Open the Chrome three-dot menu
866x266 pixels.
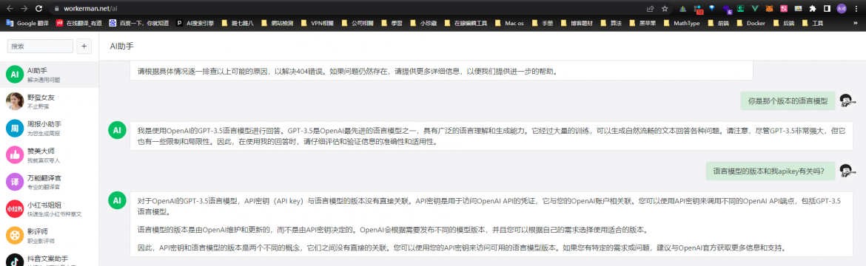(857, 9)
